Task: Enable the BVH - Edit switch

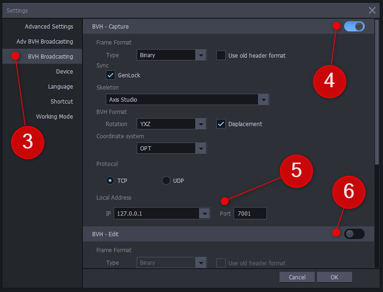Action: [x=354, y=234]
